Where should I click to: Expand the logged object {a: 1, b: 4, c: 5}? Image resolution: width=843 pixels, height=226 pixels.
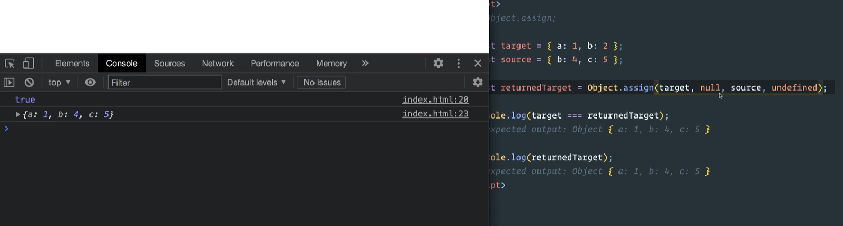(17, 114)
